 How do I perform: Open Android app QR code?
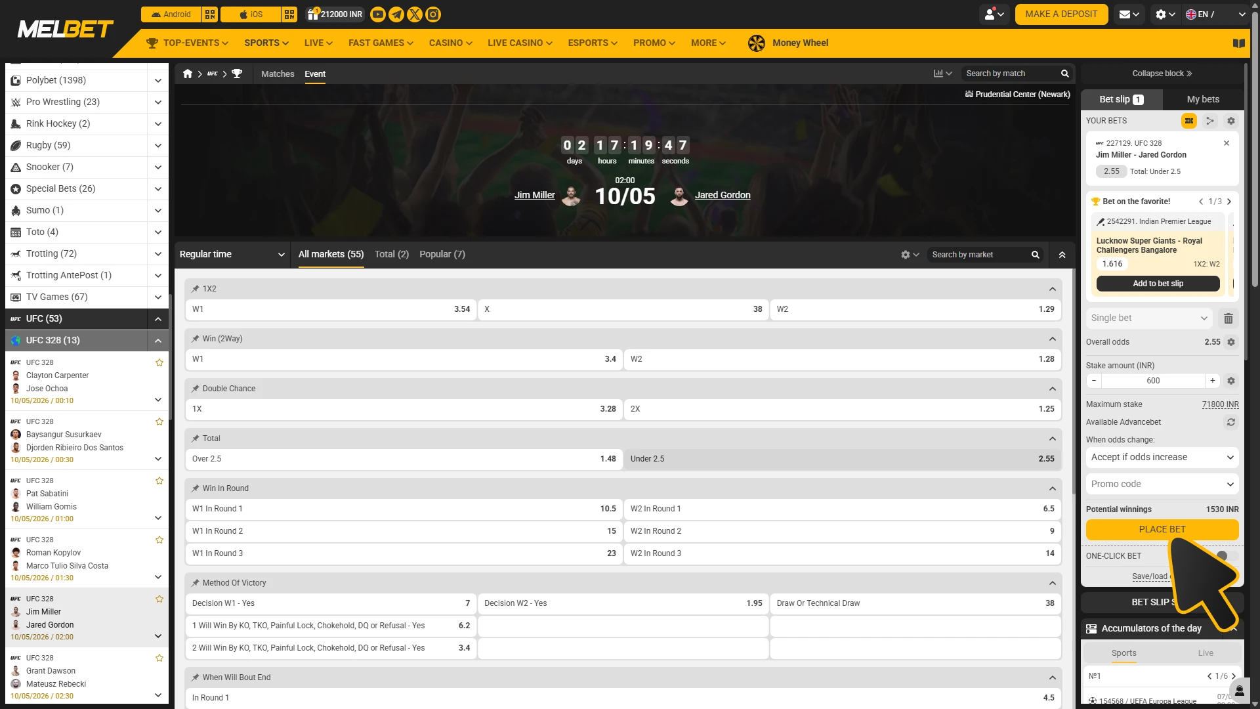(210, 14)
